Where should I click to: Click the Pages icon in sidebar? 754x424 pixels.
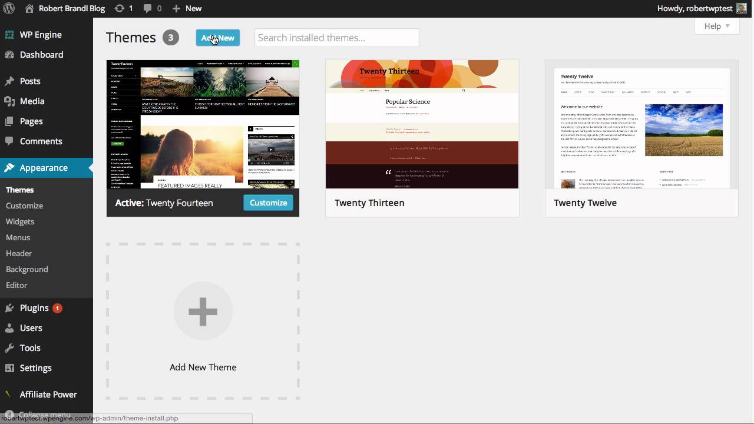(x=9, y=121)
